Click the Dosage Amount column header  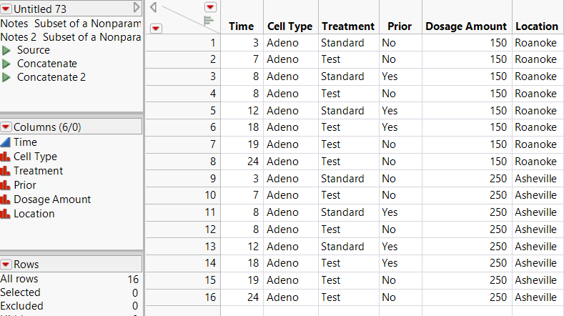(x=466, y=26)
